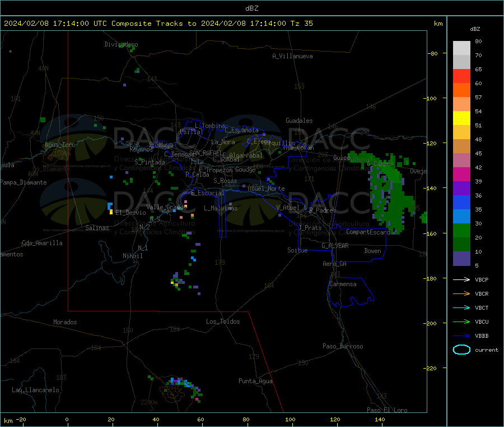Viewport: 504px width, 427px height.
Task: Click the 'Atuel_Norte' map label
Action: pyautogui.click(x=266, y=189)
